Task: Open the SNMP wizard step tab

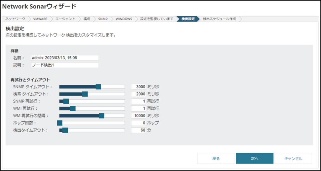Action: [x=103, y=19]
